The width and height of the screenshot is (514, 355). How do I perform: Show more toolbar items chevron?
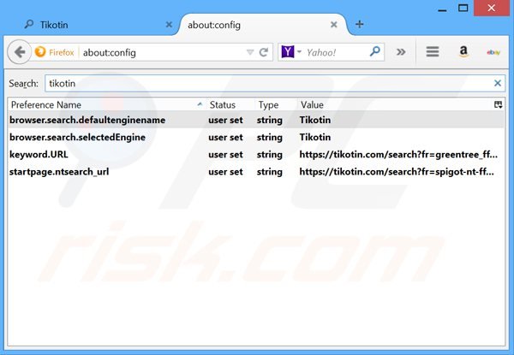coord(401,51)
